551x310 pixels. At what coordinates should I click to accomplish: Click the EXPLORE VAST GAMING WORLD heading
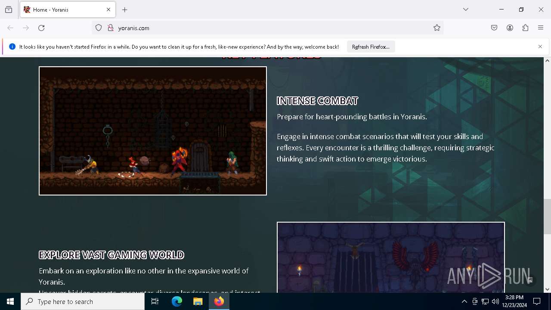point(111,255)
